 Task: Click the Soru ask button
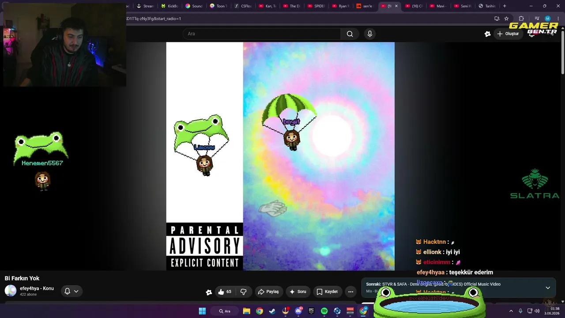[x=298, y=291]
